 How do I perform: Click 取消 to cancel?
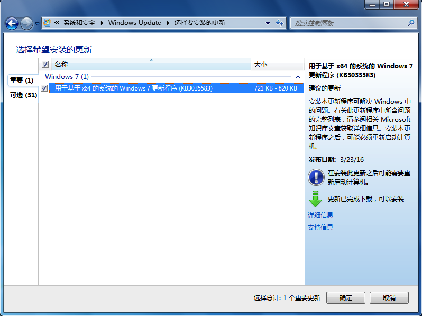click(x=389, y=297)
